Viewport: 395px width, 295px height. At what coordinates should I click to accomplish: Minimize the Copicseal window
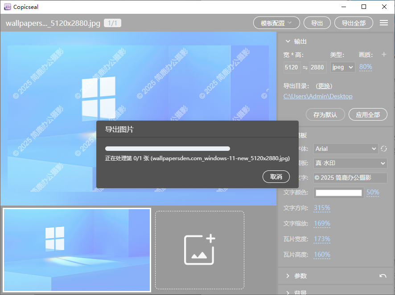(344, 7)
